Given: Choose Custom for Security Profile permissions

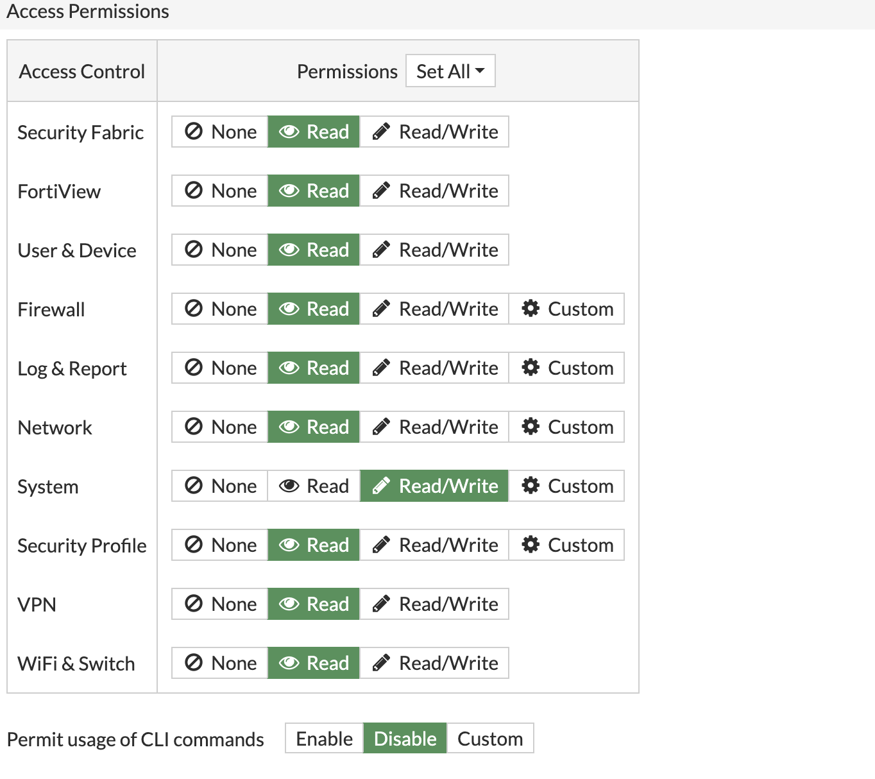Looking at the screenshot, I should point(566,545).
